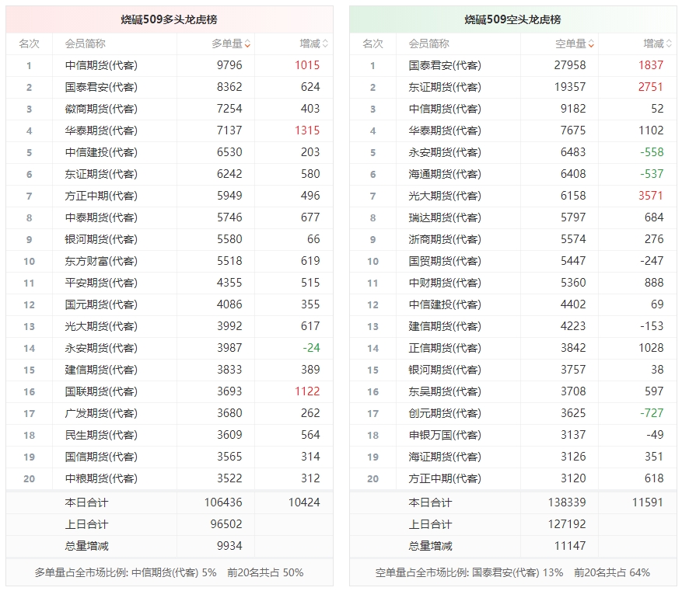682x591 pixels.
Task: Select 永安期货(代客) in long table
Action: point(170,348)
